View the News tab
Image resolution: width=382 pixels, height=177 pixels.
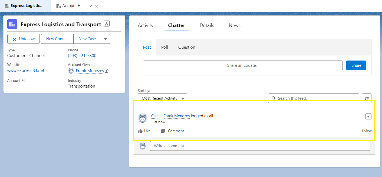[235, 25]
